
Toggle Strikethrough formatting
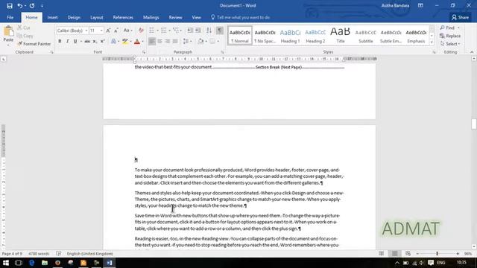click(x=87, y=42)
